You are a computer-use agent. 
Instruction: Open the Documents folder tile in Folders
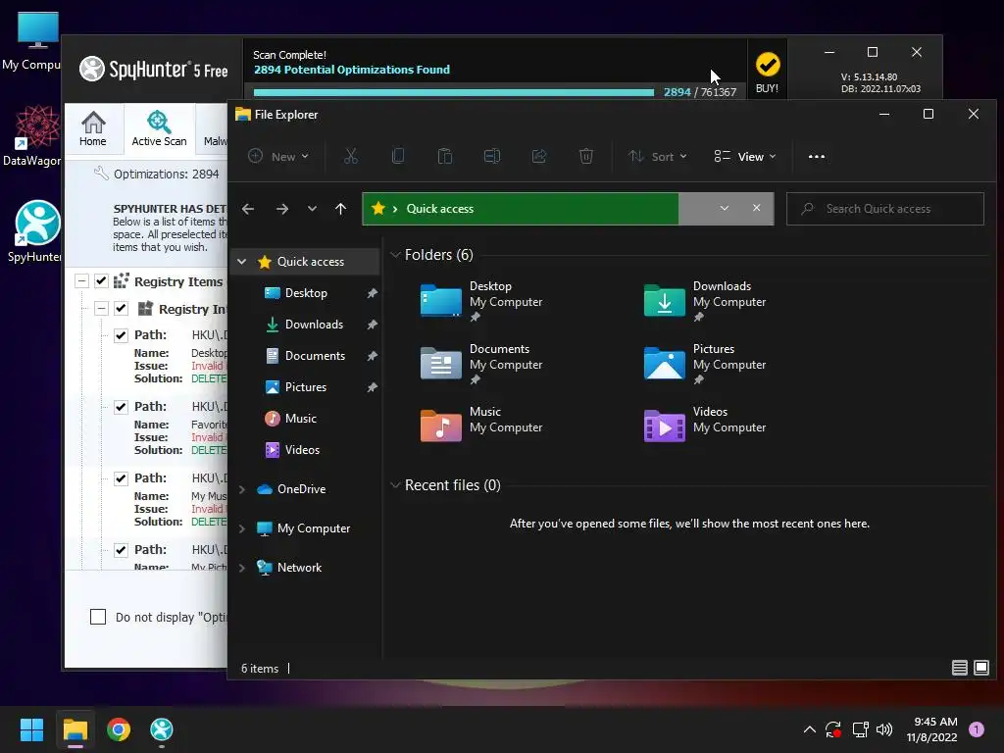click(x=481, y=364)
